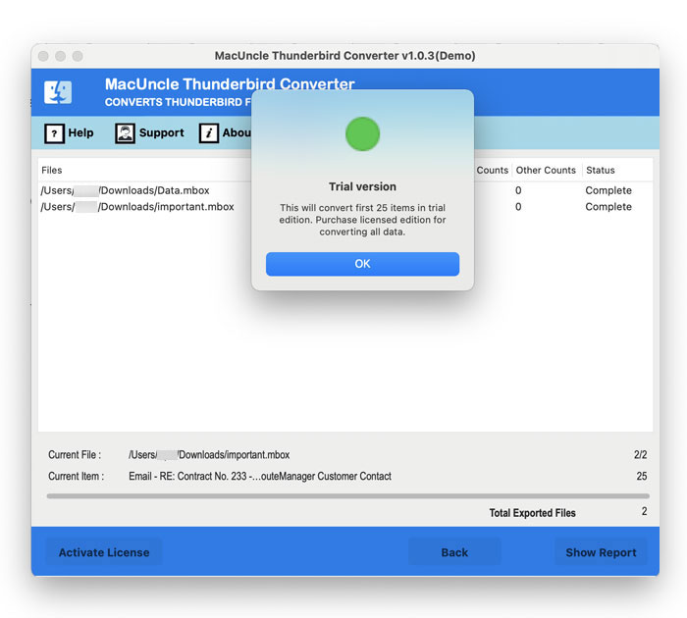The image size is (687, 618).
Task: Click the About info icon
Action: pyautogui.click(x=209, y=133)
